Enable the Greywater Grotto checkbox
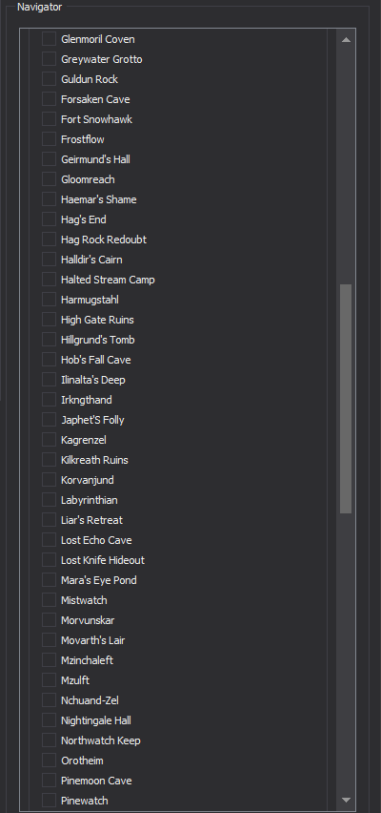This screenshot has height=813, width=381. 50,59
